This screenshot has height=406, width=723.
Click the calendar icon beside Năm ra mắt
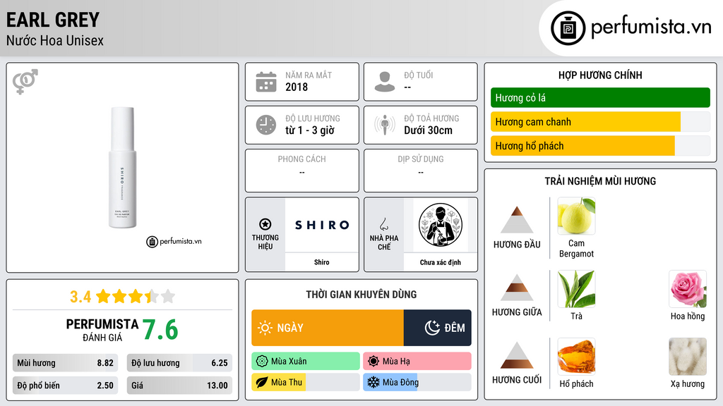point(266,82)
